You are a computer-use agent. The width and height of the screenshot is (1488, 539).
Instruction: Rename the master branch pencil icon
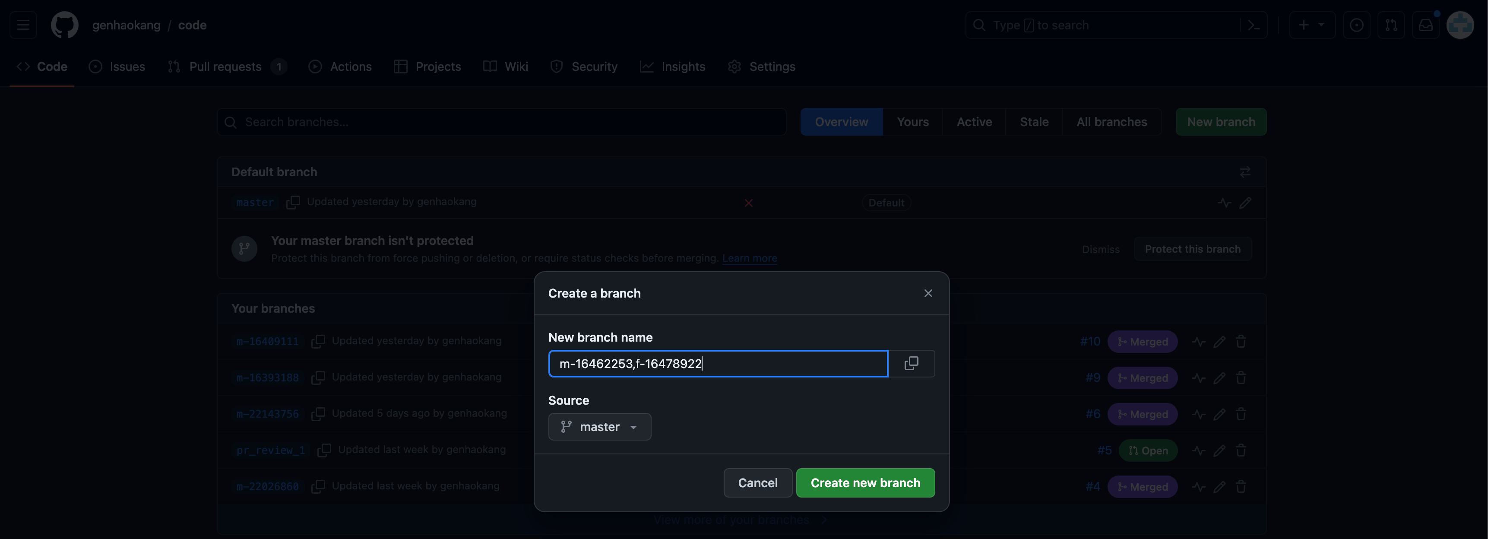1245,203
